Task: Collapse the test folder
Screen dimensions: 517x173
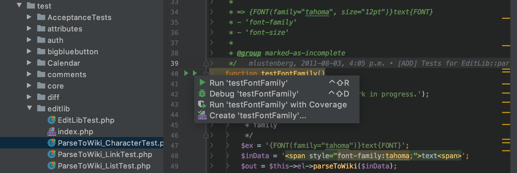Action: pyautogui.click(x=19, y=5)
